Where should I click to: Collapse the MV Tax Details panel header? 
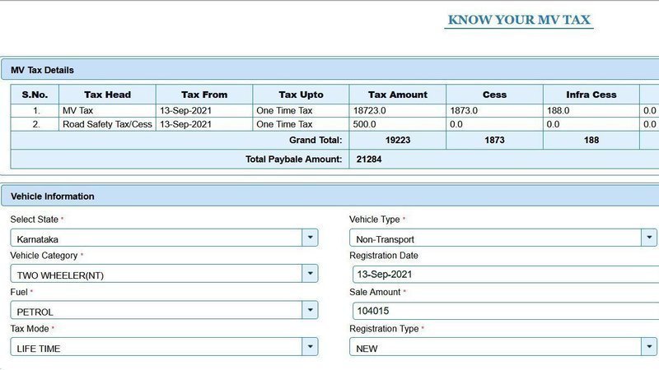pyautogui.click(x=329, y=70)
